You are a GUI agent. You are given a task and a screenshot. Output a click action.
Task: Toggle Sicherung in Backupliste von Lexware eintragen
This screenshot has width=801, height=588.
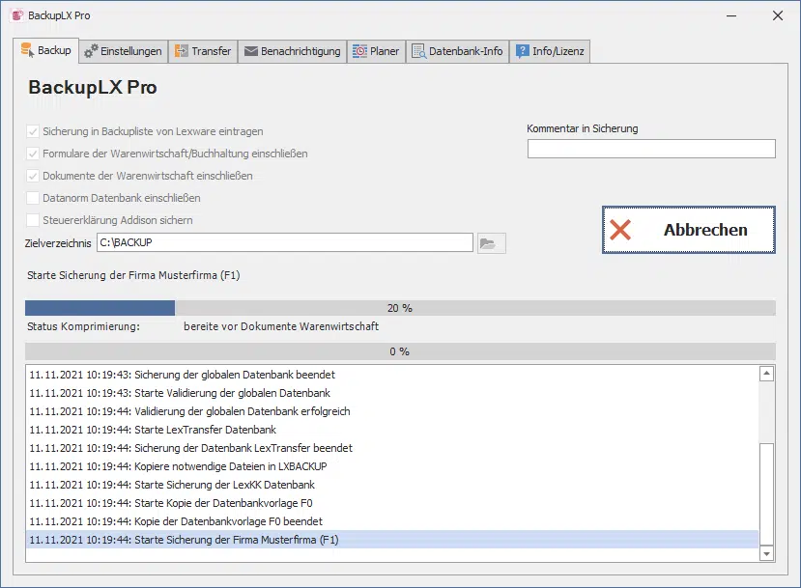(33, 131)
